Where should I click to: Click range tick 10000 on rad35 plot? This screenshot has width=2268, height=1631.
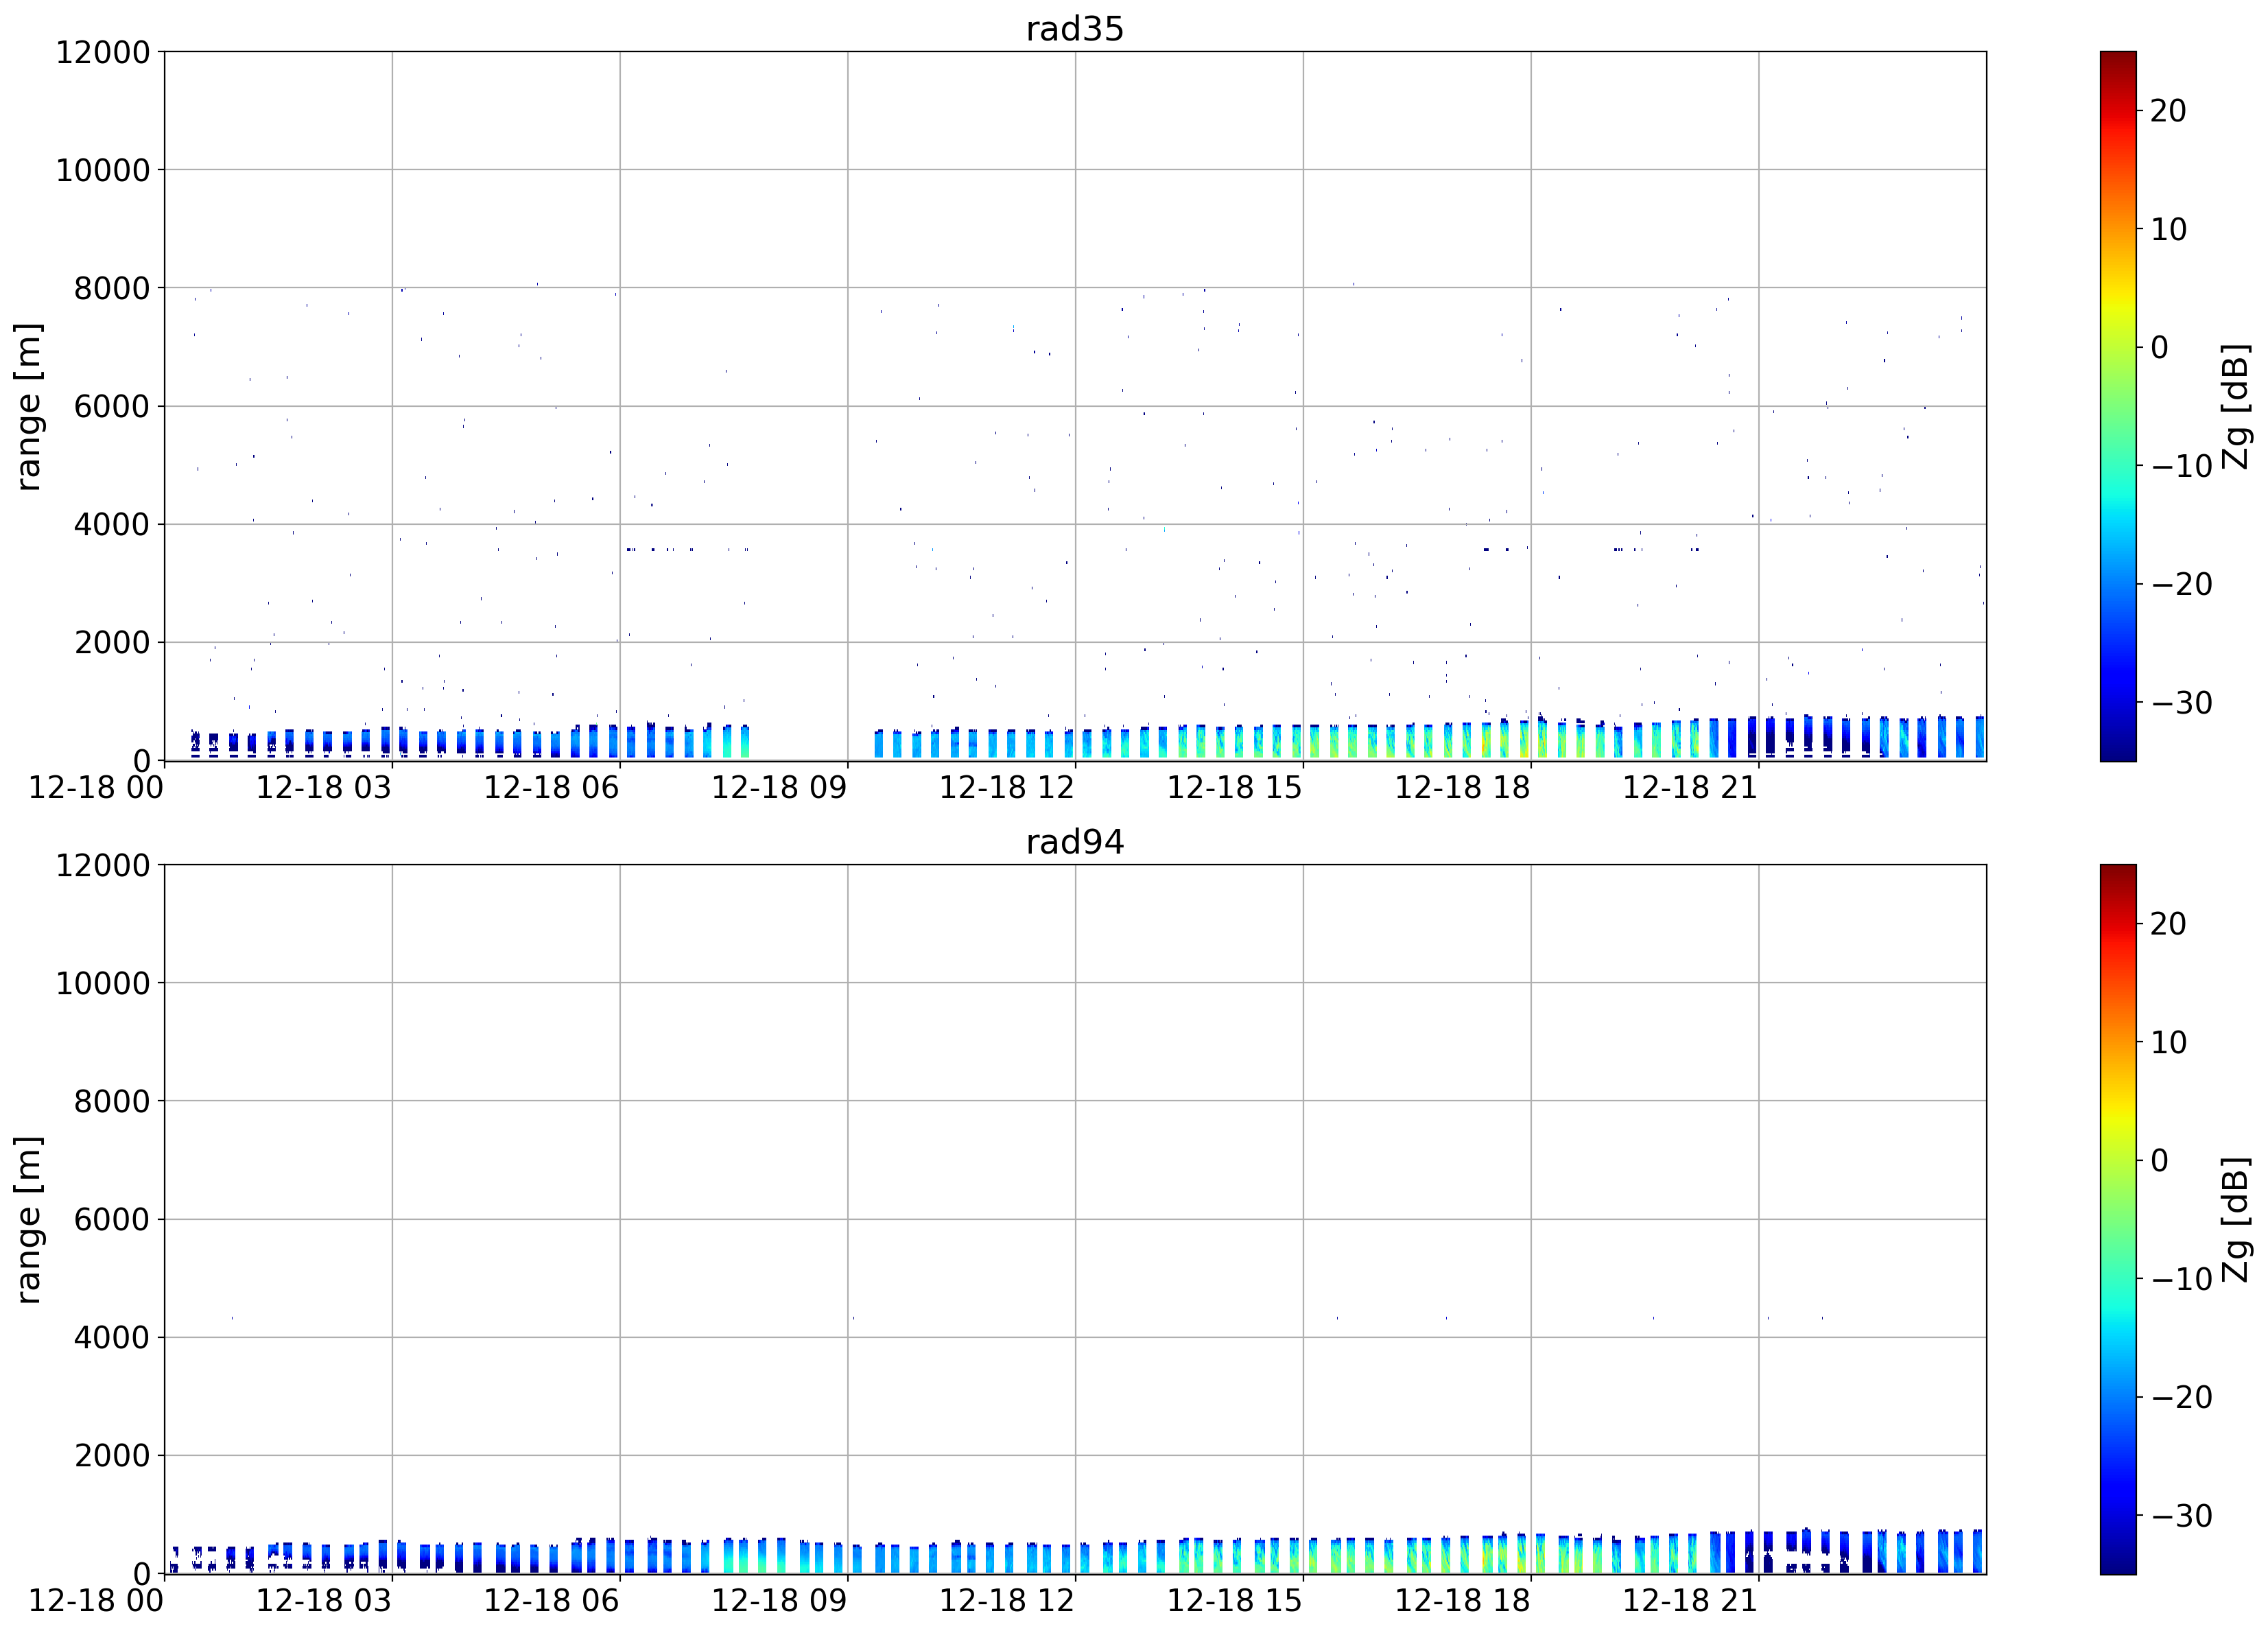(x=103, y=170)
